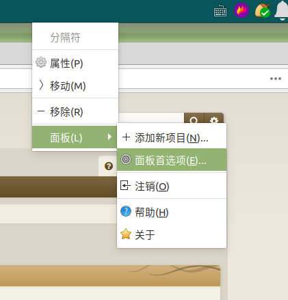
Task: Expand the 移动(M) submenu
Action: [75, 85]
